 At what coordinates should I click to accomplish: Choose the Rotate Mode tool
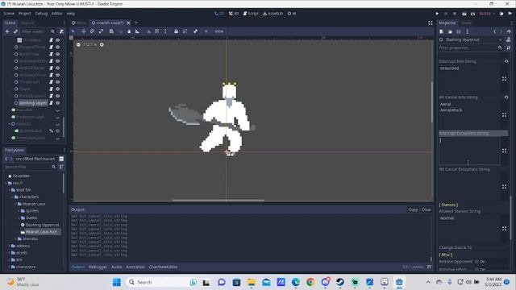[93, 31]
